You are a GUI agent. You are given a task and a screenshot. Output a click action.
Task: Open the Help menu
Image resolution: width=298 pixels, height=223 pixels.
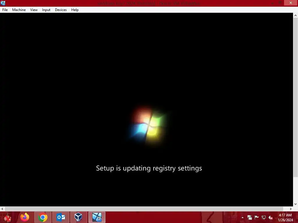click(75, 10)
